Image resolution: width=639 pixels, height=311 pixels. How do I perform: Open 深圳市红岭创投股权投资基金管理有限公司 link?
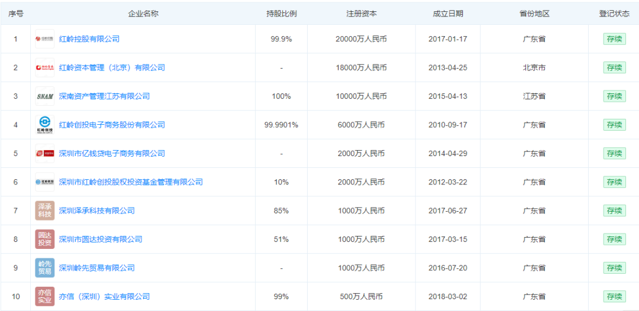pyautogui.click(x=131, y=182)
